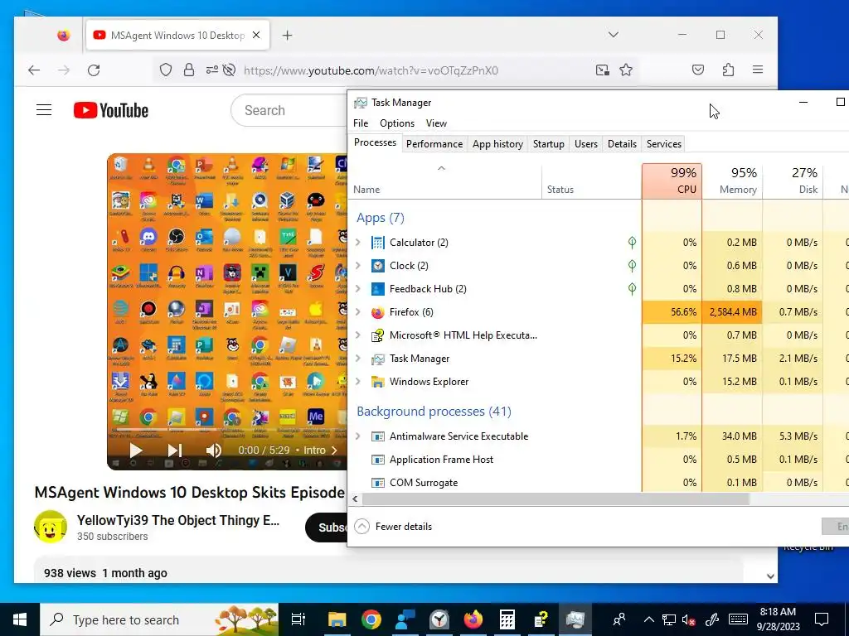Switch to the Startup tab
Screen dimensions: 849x636
point(549,144)
